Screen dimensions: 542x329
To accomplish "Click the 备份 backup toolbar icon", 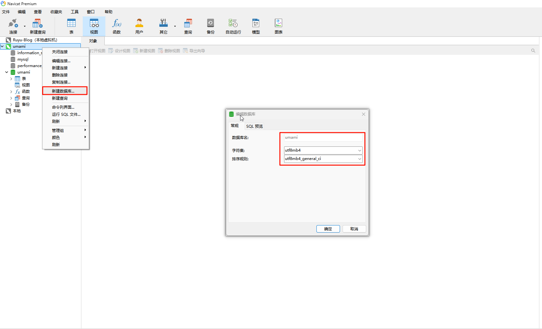I will 210,26.
